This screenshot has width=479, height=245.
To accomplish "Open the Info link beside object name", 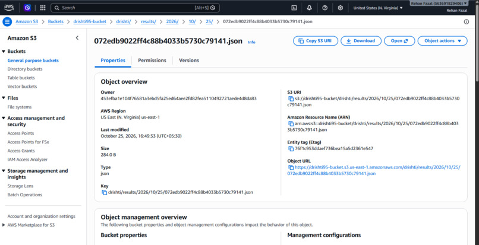I will (x=251, y=42).
